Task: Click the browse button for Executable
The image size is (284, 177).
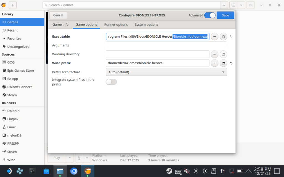Action: (x=214, y=37)
